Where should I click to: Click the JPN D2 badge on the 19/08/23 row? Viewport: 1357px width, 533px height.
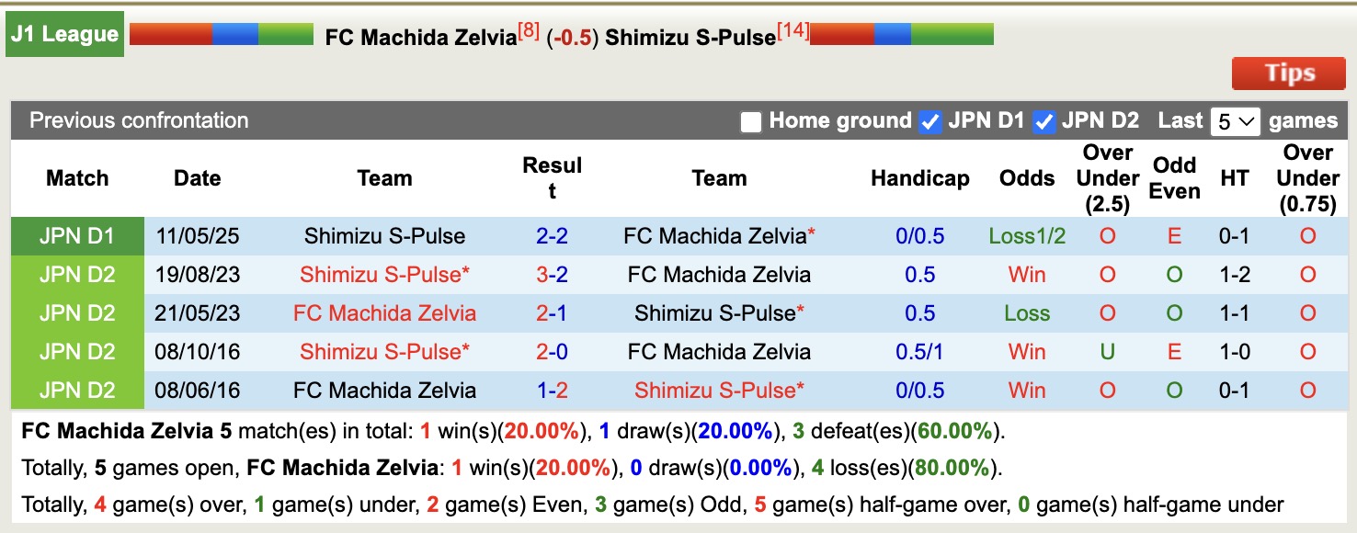click(77, 275)
